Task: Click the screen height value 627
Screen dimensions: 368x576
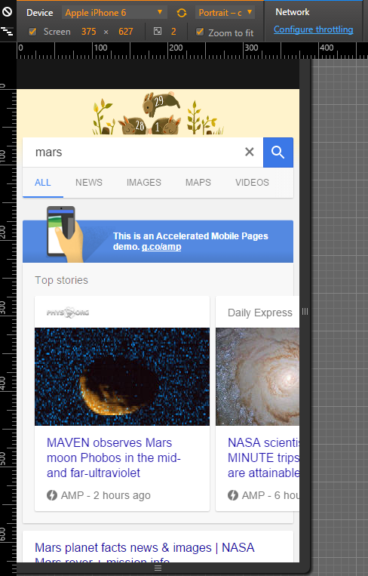Action: 125,32
